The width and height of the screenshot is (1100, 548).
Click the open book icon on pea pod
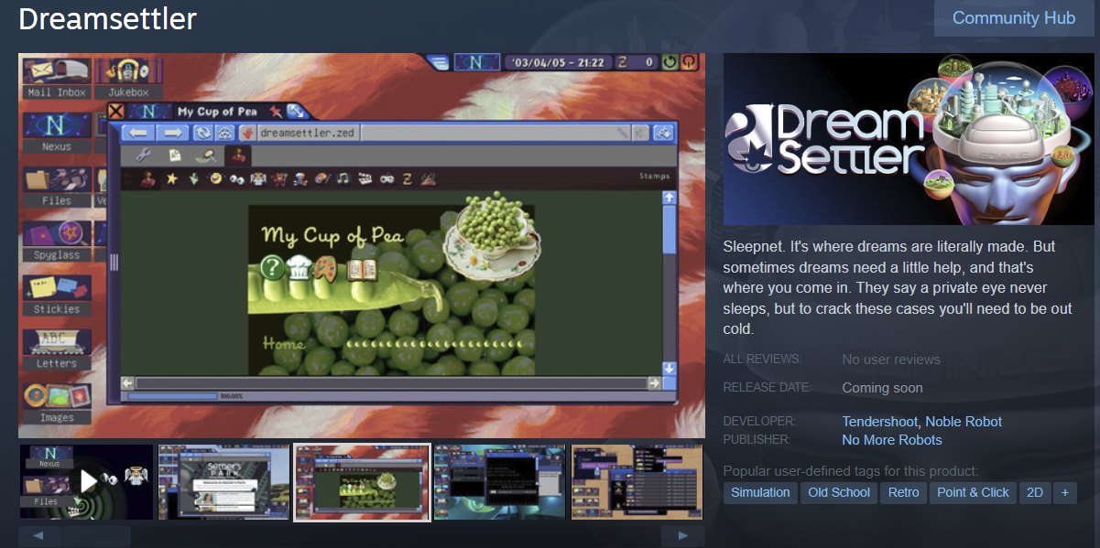coord(361,269)
